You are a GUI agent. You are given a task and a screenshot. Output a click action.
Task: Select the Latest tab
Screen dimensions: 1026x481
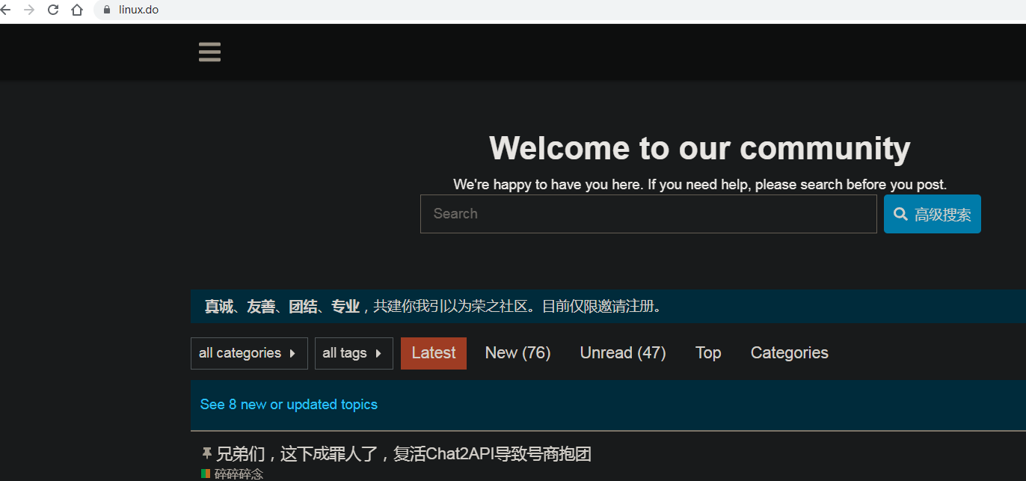tap(434, 353)
